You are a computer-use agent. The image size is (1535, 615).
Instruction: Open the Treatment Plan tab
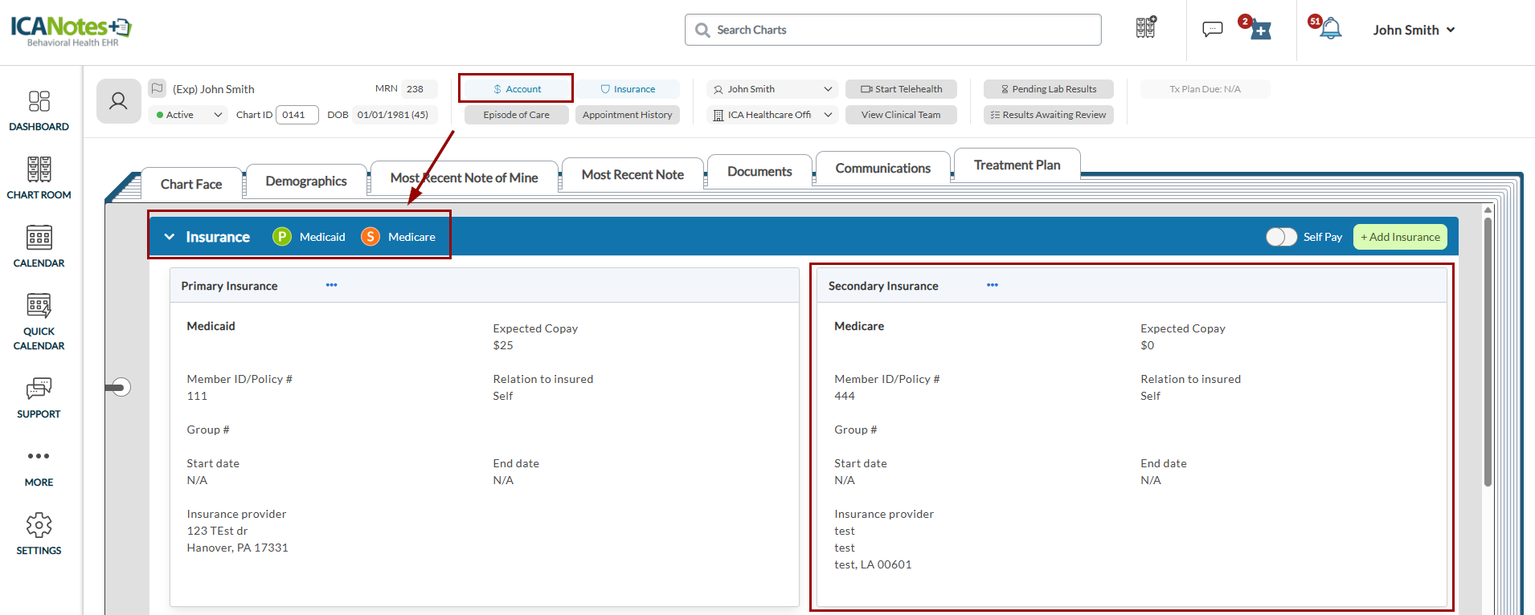click(1017, 165)
